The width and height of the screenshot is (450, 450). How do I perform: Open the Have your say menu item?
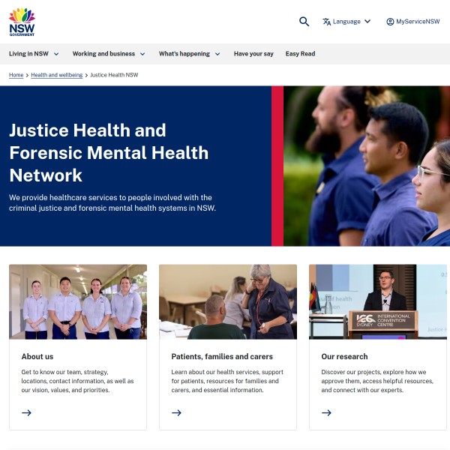253,54
